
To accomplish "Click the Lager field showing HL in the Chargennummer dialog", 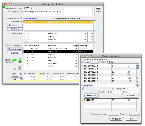I will tap(94, 62).
